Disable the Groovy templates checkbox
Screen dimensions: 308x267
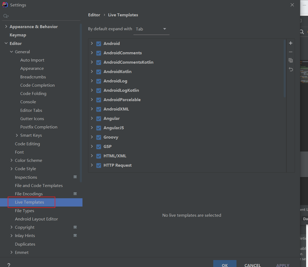(98, 137)
